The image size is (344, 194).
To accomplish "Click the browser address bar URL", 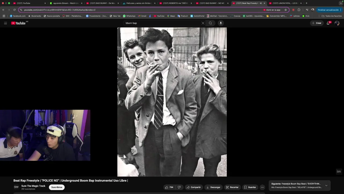I will pyautogui.click(x=60, y=10).
